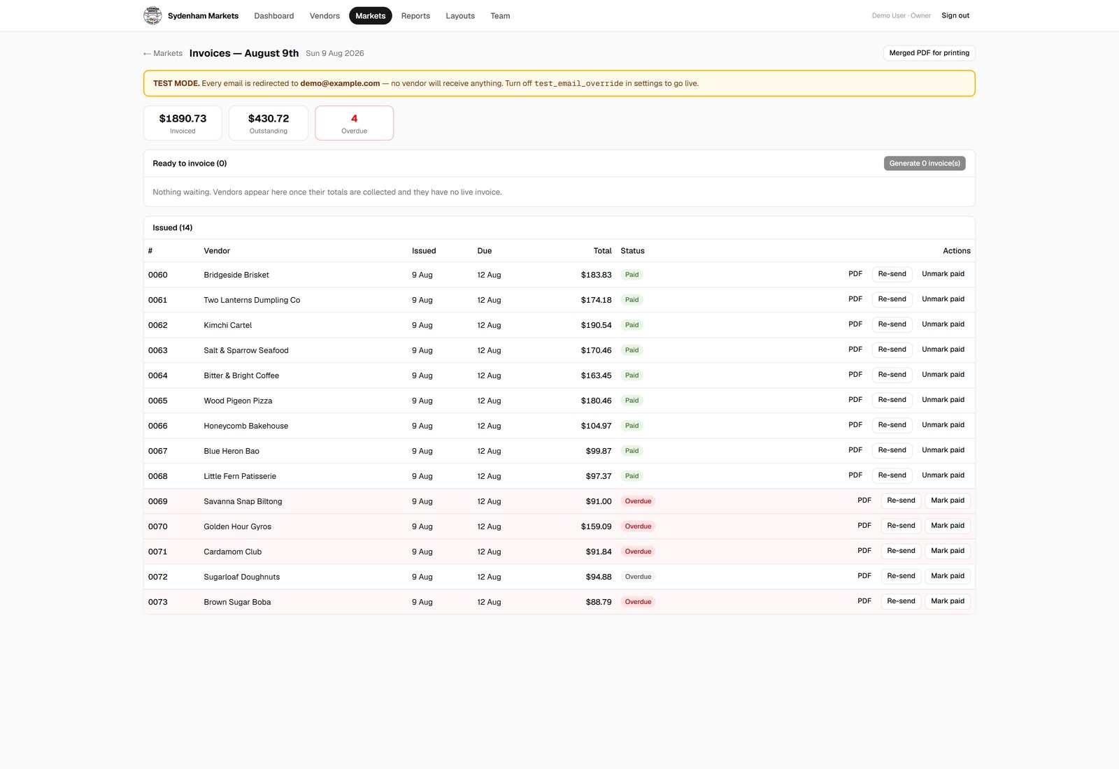Screen dimensions: 1119x769
Task: Re-send overdue Golden Hour Gyros invoice
Action: [901, 526]
